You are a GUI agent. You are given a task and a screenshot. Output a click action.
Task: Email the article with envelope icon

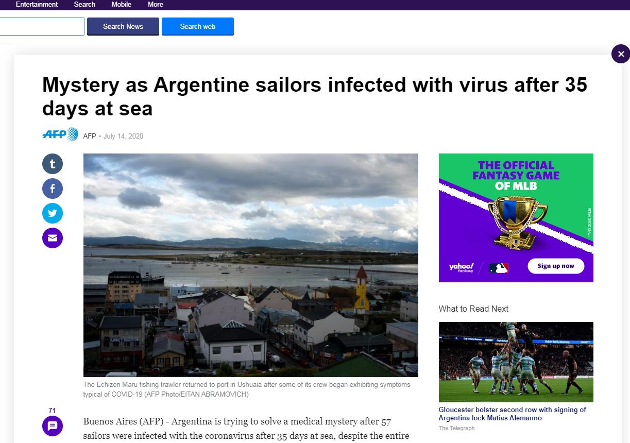coord(52,238)
